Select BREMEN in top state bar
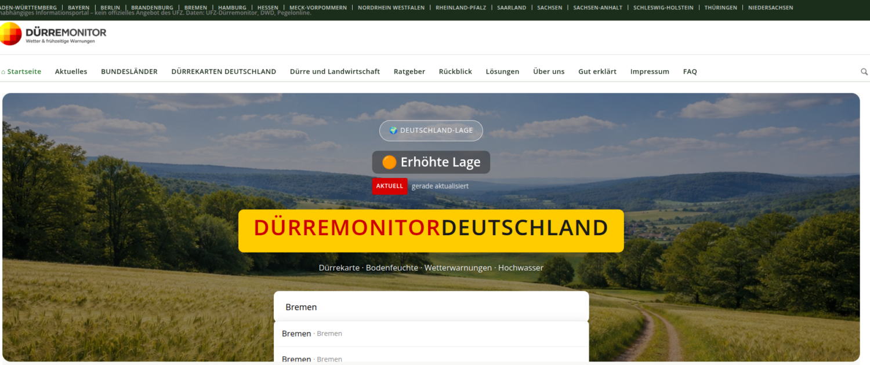 click(195, 8)
